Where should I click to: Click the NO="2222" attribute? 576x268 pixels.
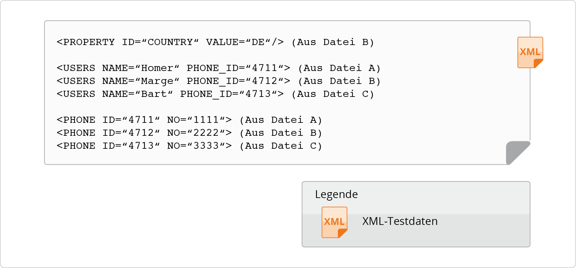pos(196,133)
